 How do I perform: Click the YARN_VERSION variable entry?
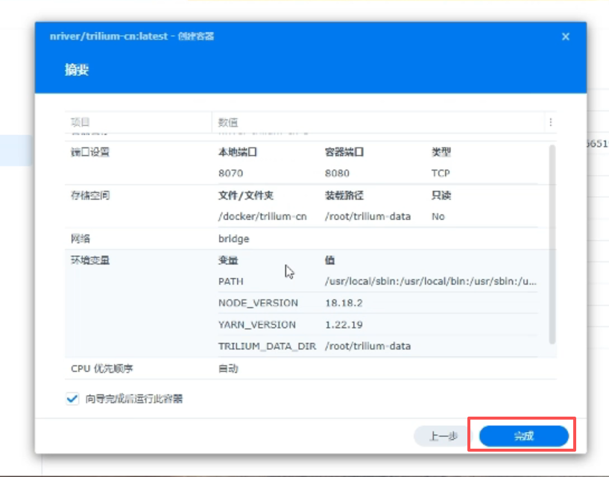[x=257, y=325]
